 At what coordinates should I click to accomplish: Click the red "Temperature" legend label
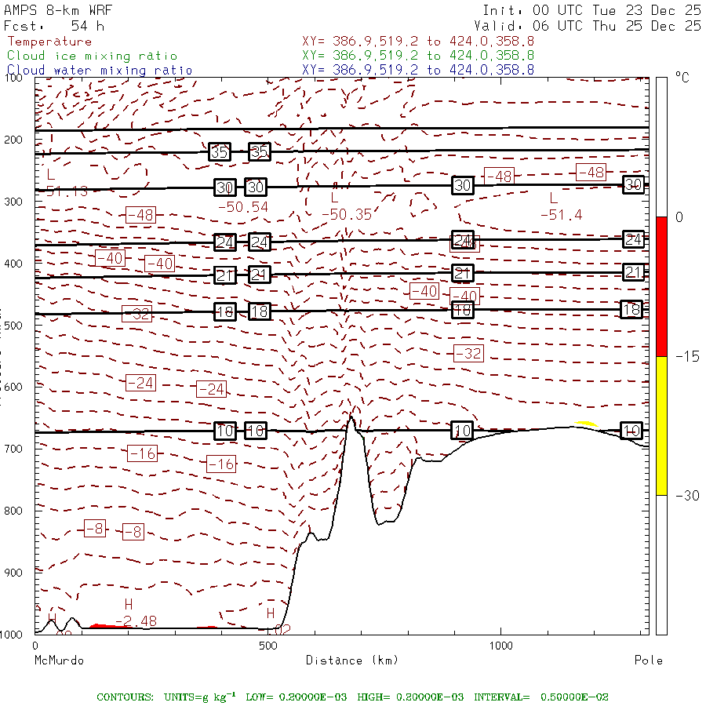tap(49, 42)
